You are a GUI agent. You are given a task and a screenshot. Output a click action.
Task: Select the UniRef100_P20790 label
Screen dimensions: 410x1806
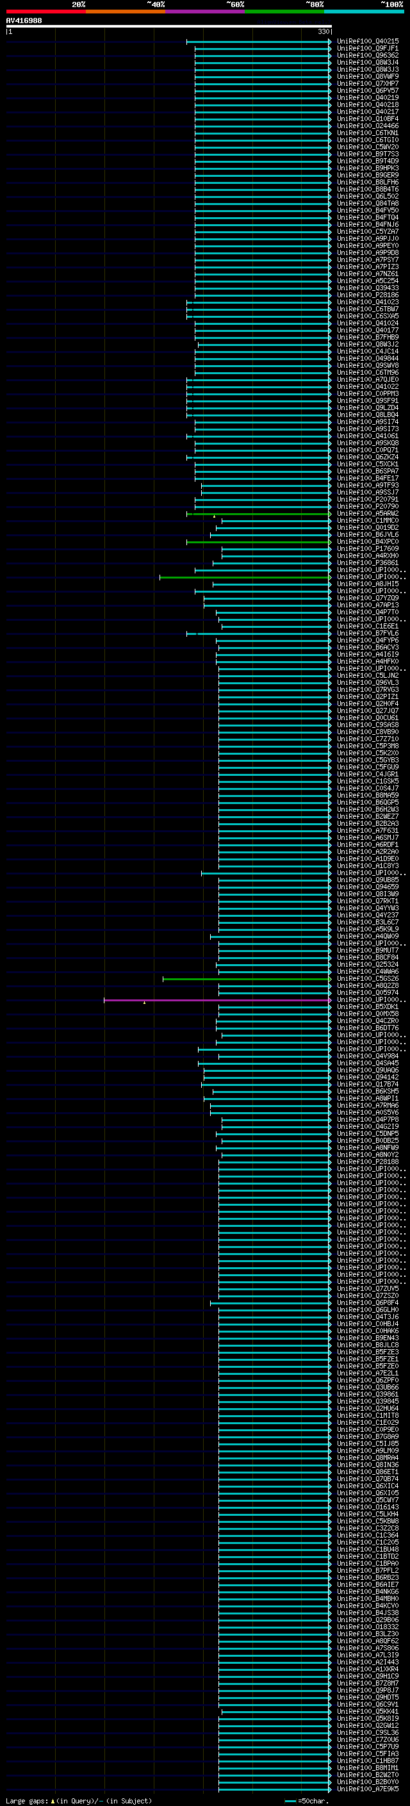pos(367,506)
